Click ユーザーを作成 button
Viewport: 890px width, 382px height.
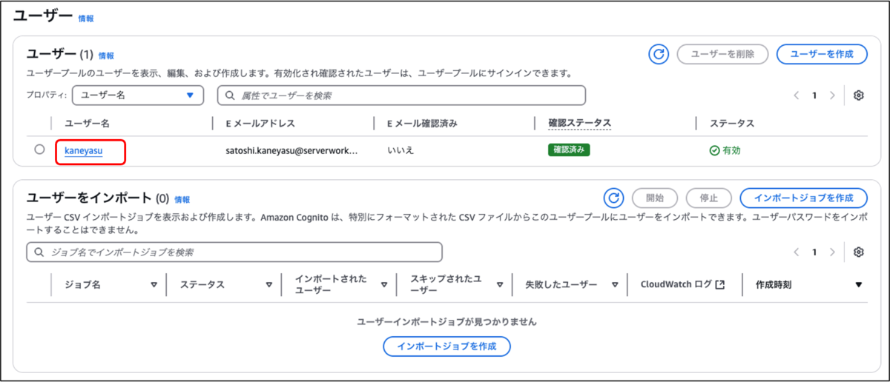click(x=822, y=54)
